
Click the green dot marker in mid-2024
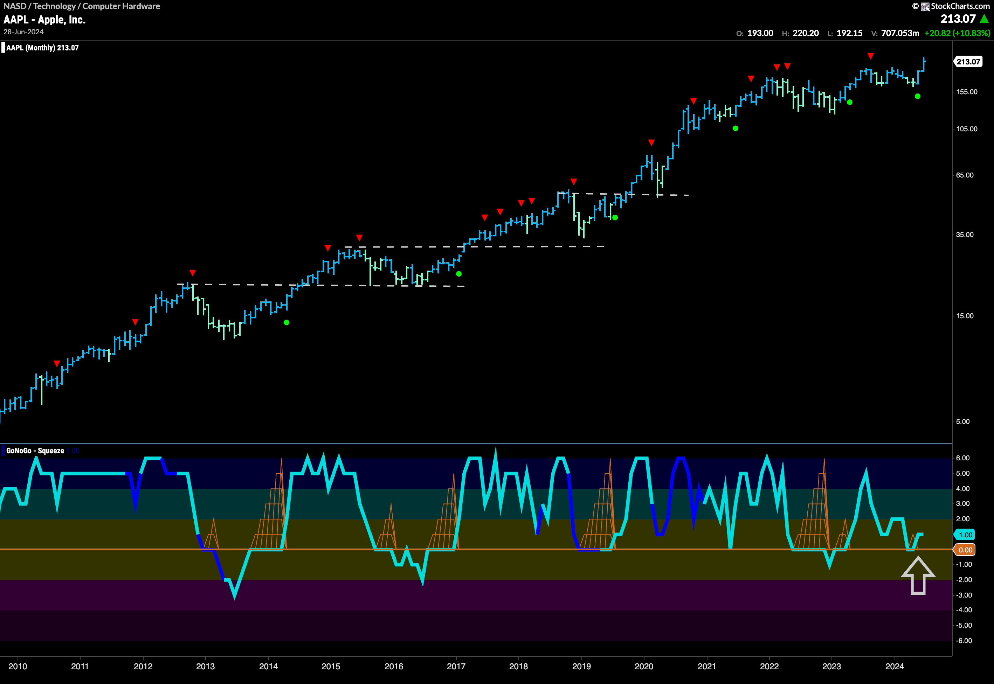pyautogui.click(x=917, y=96)
